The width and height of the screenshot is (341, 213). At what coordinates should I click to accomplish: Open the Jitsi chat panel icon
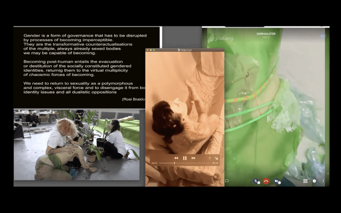tap(227, 181)
